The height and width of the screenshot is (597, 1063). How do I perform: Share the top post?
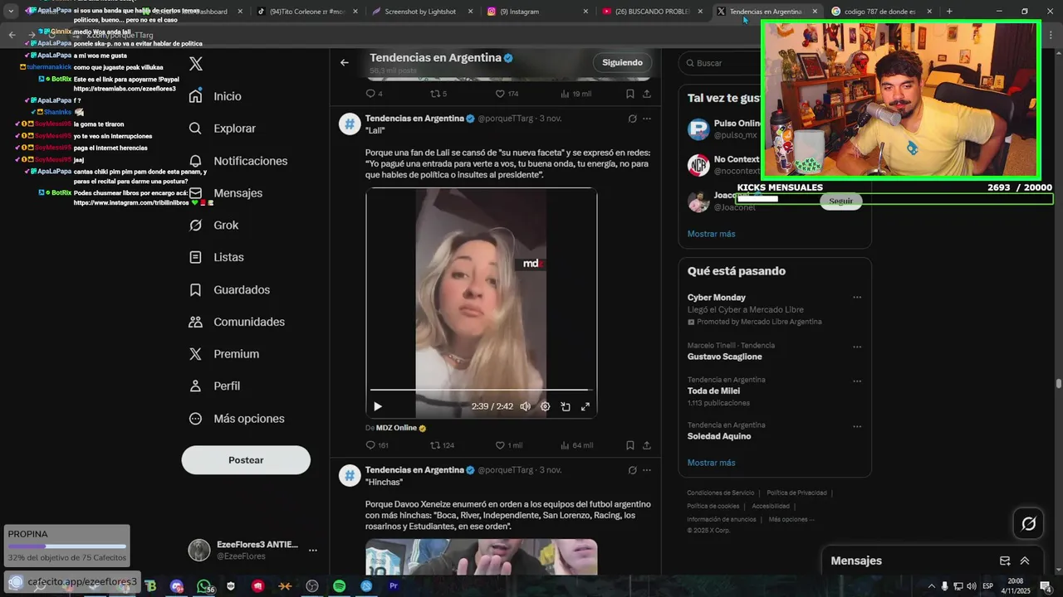click(x=647, y=94)
